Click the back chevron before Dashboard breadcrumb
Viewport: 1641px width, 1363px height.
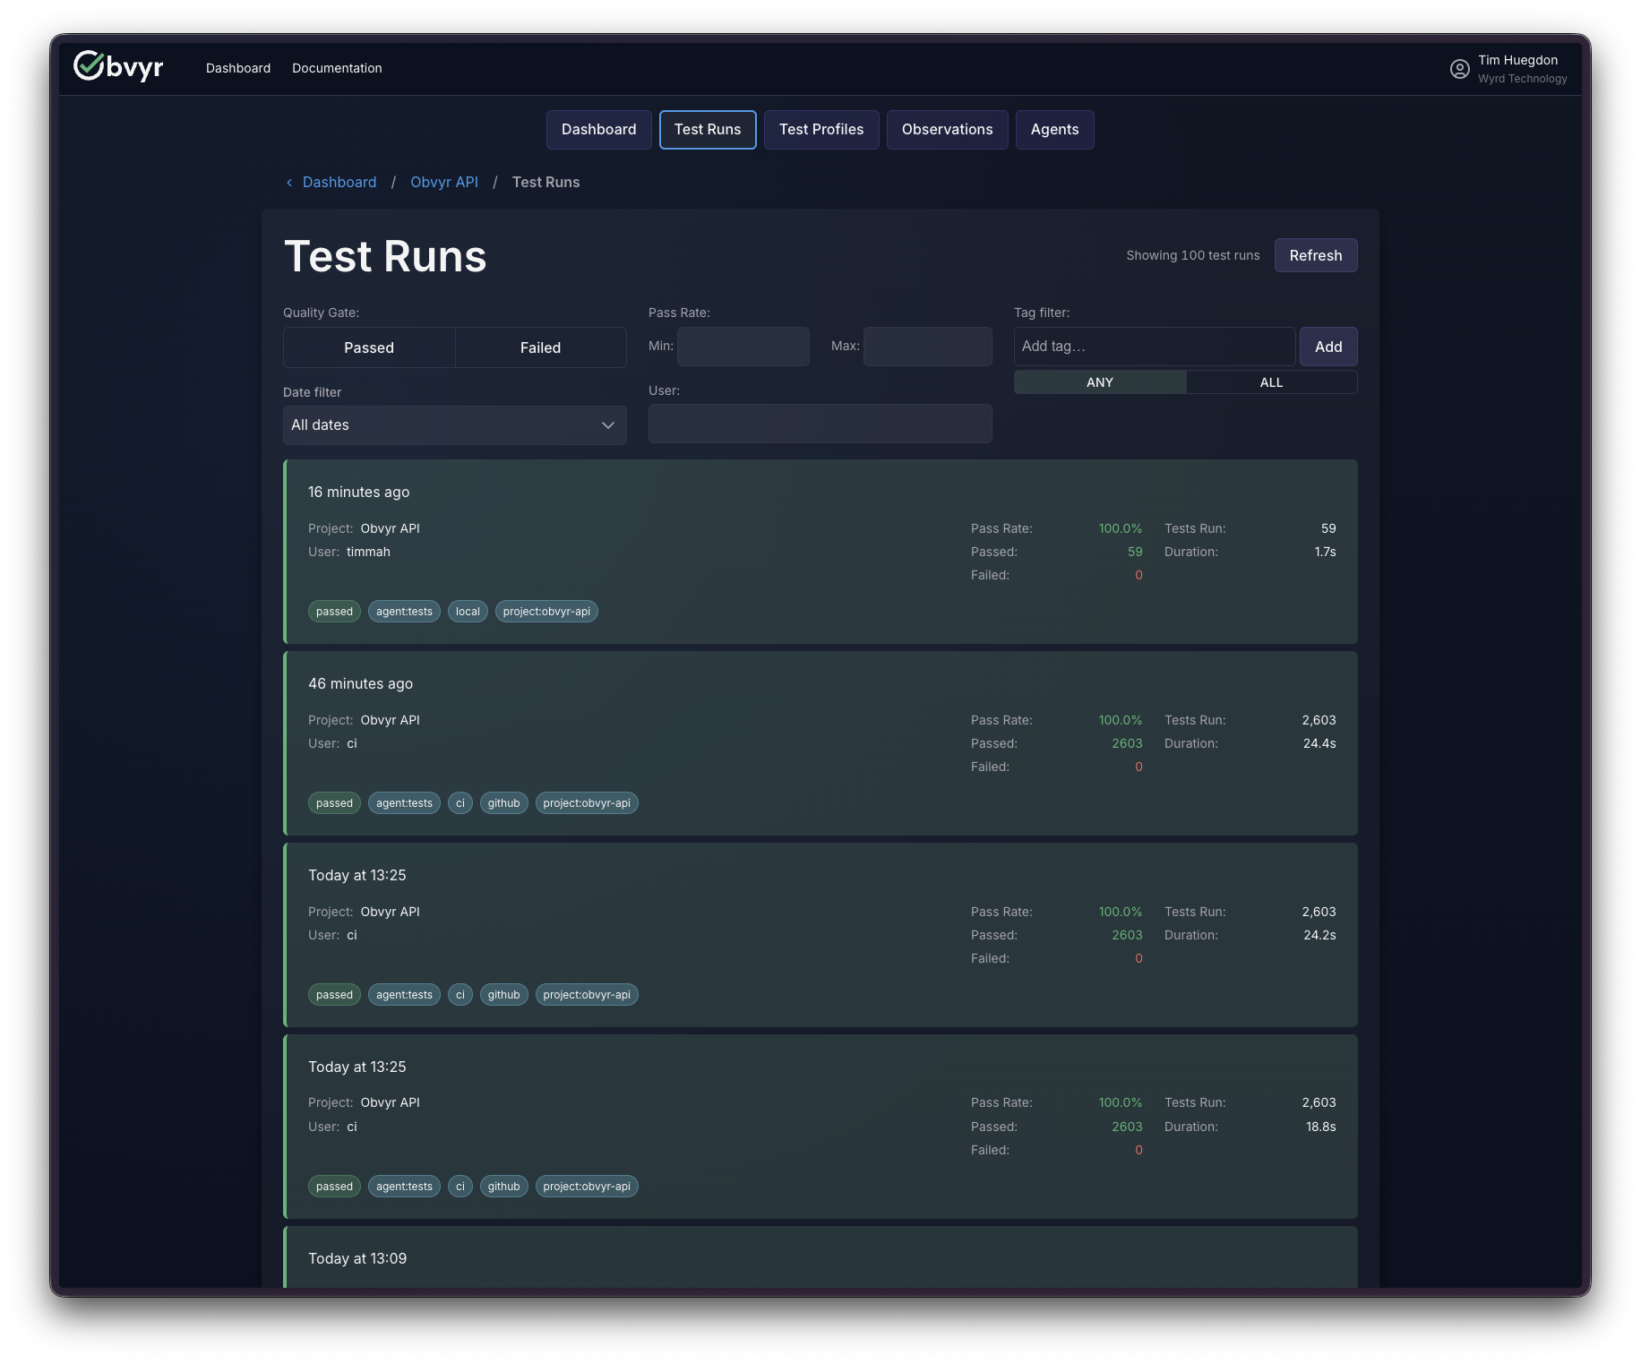click(288, 183)
